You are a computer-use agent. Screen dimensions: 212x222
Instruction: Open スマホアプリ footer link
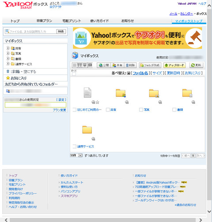69,196
